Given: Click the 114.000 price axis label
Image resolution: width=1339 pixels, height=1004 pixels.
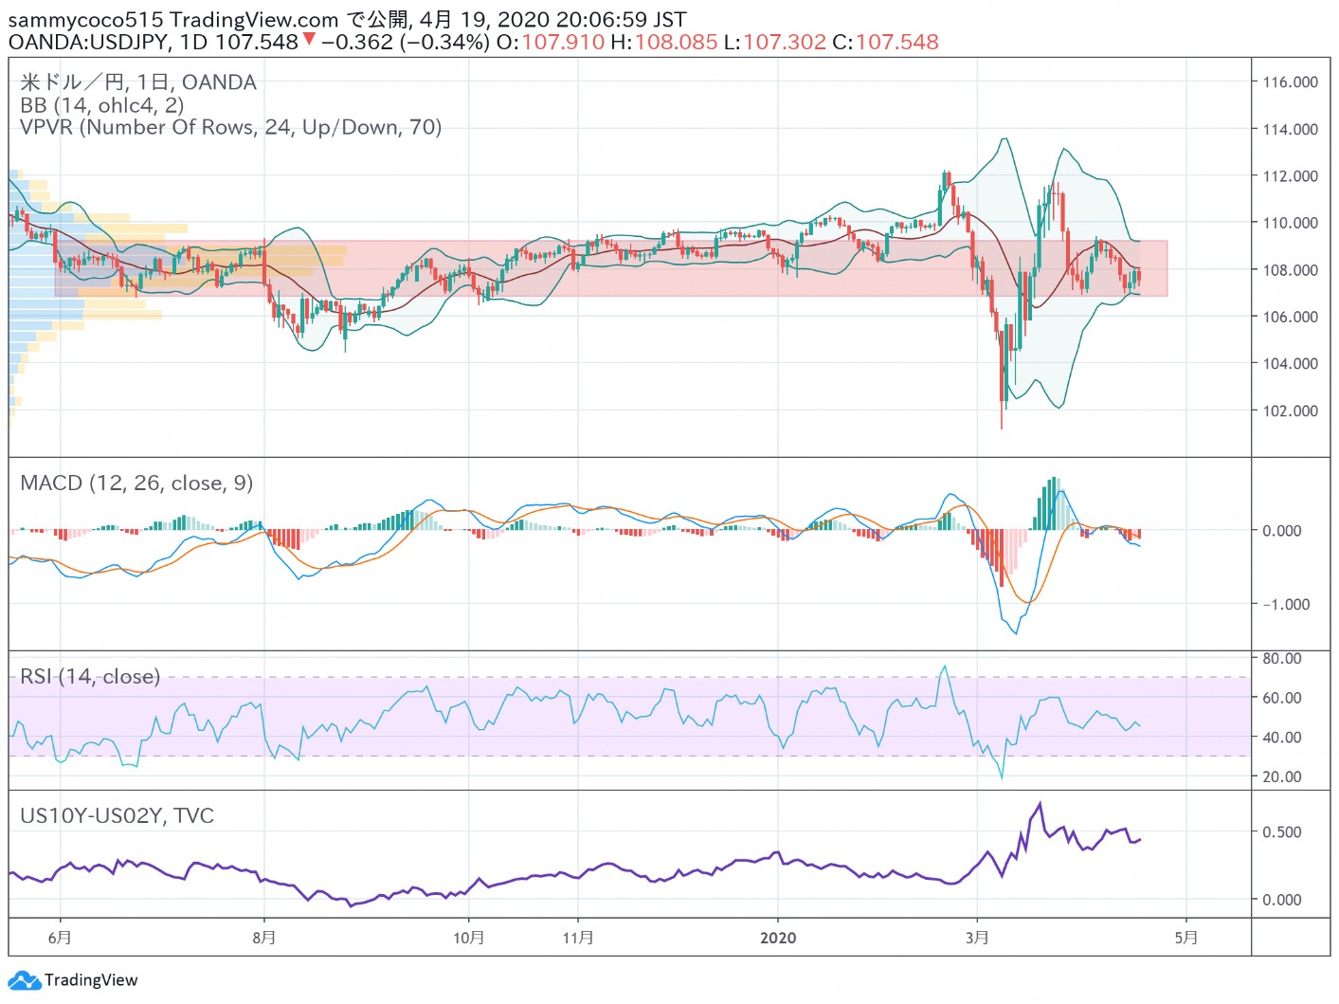Looking at the screenshot, I should (1290, 129).
